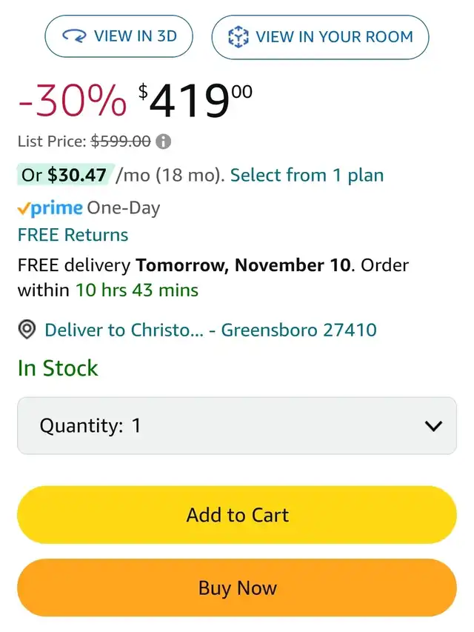Click the Quantity chevron arrow
Image resolution: width=474 pixels, height=632 pixels.
point(433,426)
